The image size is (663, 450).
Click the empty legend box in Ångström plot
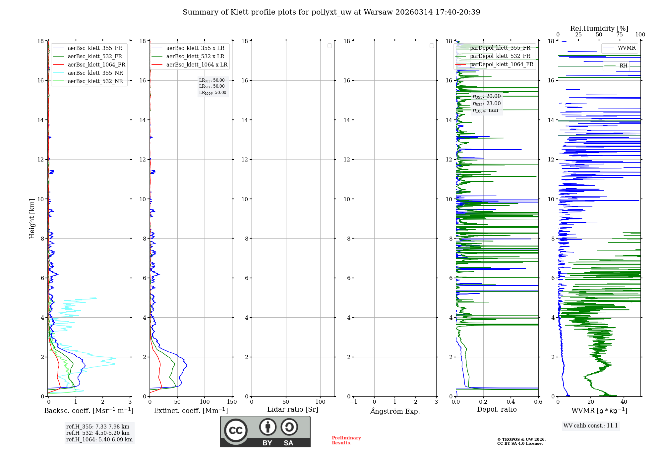click(x=432, y=46)
